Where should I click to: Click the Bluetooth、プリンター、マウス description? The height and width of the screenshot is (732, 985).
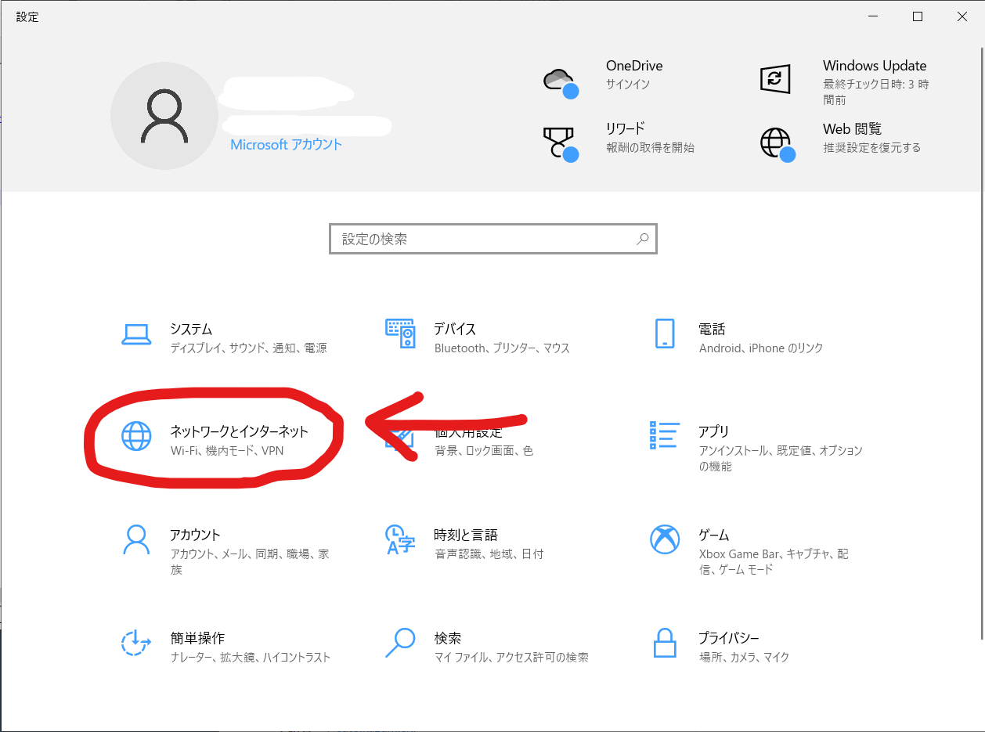[x=502, y=348]
